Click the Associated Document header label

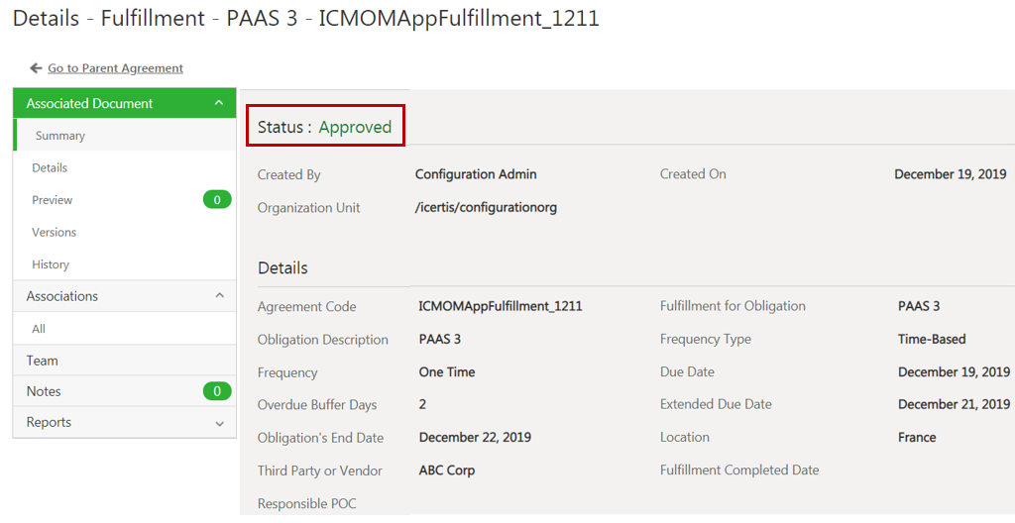click(x=89, y=103)
